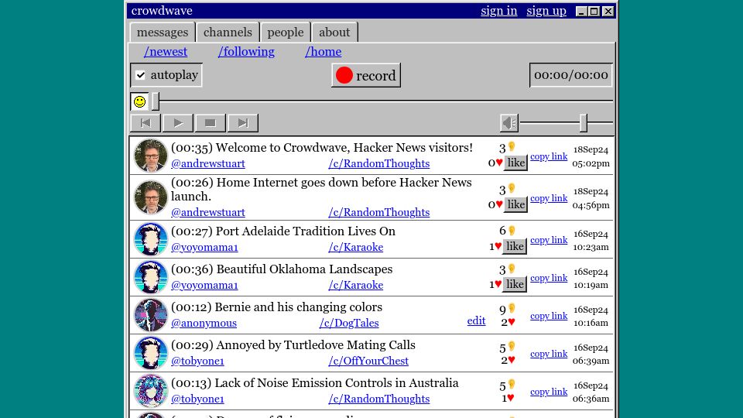Adjust the volume slider handle
Image resolution: width=743 pixels, height=418 pixels.
(584, 123)
